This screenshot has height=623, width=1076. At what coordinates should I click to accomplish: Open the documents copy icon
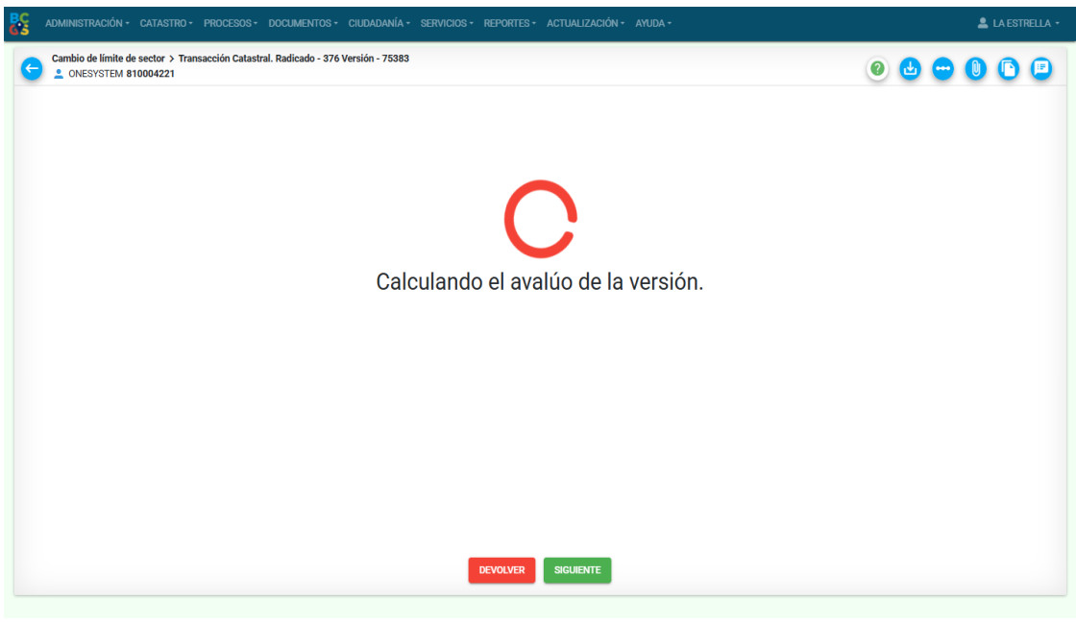click(x=1008, y=68)
